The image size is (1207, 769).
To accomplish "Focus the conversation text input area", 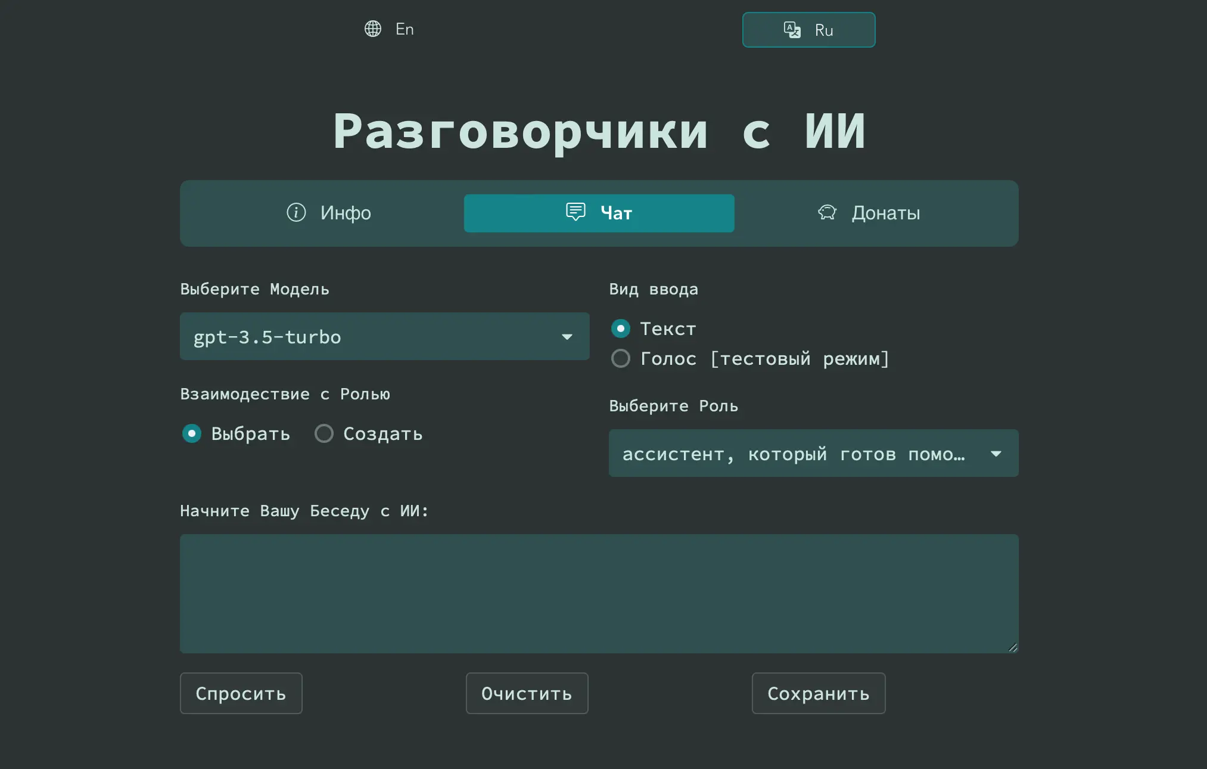I will (599, 593).
